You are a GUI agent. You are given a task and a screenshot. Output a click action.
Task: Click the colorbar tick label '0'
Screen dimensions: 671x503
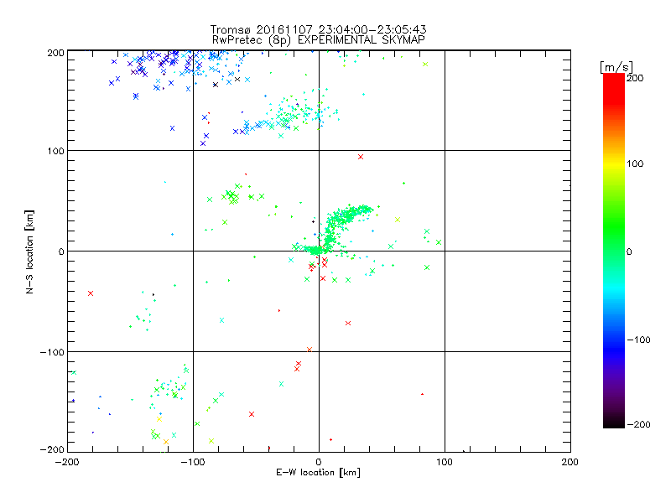[629, 251]
